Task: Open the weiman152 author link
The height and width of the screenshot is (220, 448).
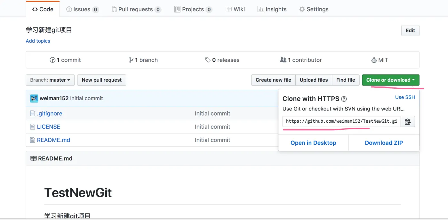Action: (x=54, y=98)
